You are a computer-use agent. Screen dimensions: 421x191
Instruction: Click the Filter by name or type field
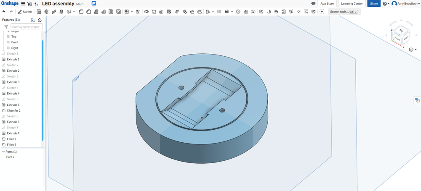click(x=26, y=27)
